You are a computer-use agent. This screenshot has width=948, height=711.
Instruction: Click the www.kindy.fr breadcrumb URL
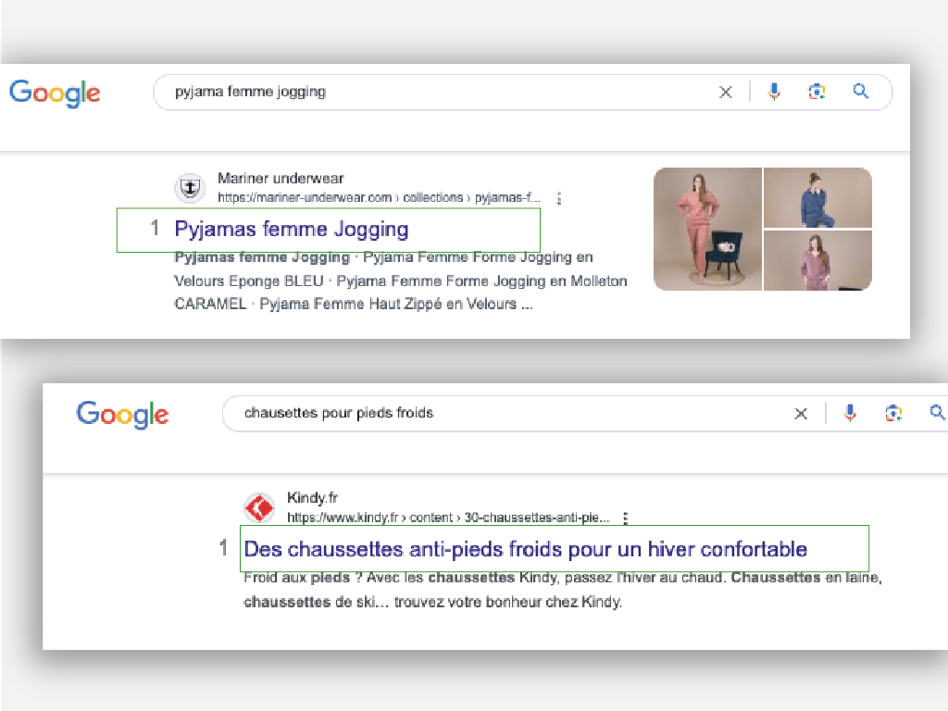tap(448, 518)
